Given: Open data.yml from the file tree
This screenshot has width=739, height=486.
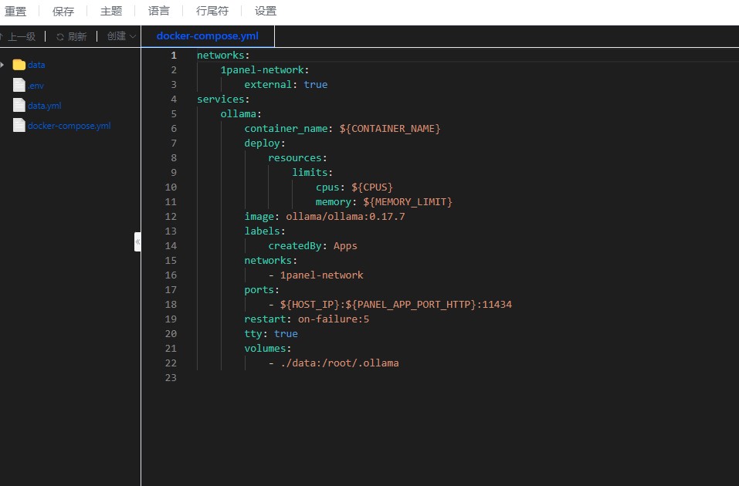Looking at the screenshot, I should pos(45,106).
